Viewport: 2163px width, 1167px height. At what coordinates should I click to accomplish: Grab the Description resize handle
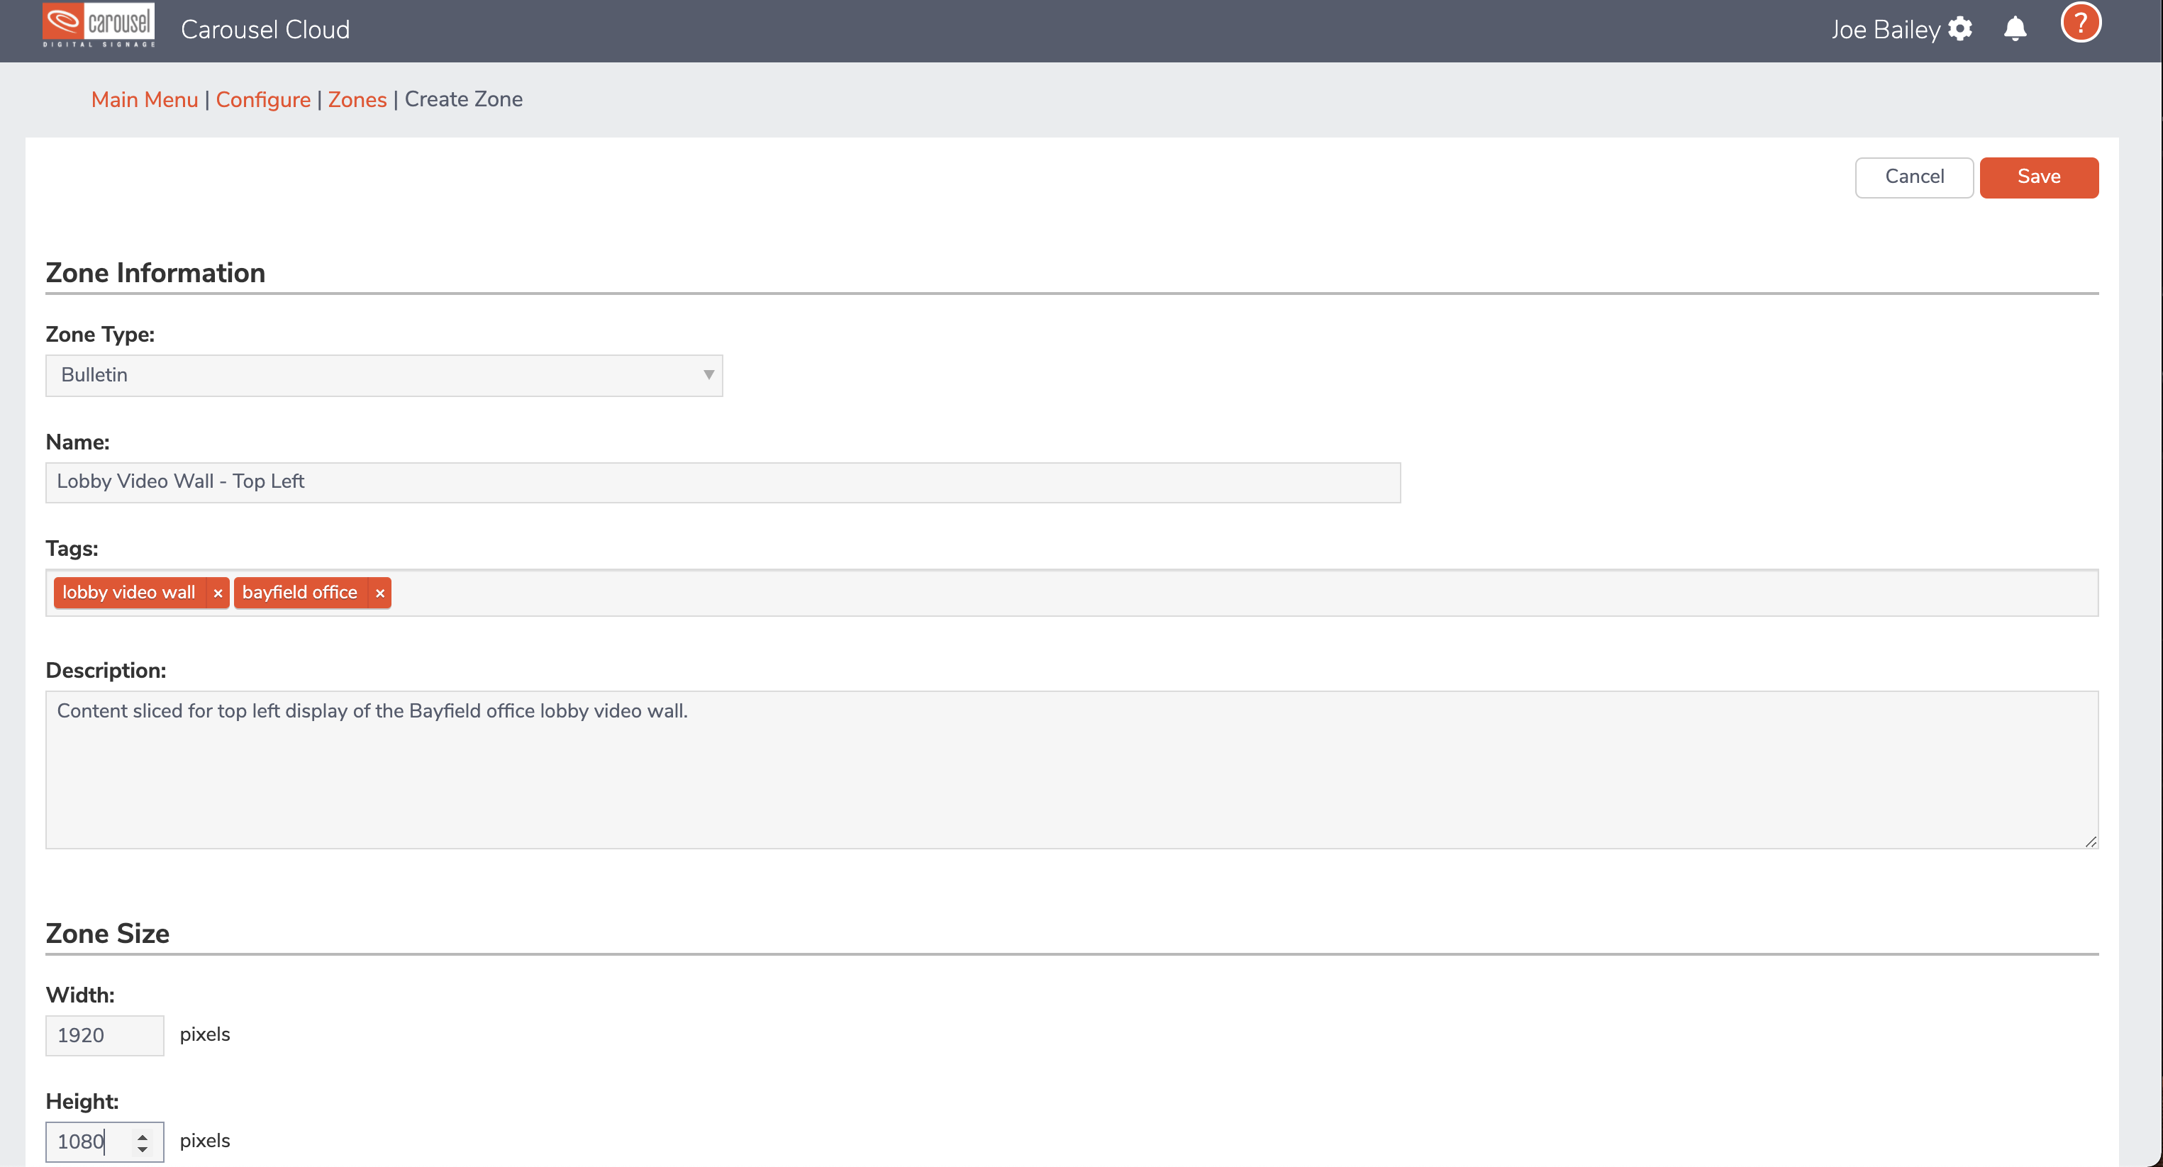coord(2091,842)
